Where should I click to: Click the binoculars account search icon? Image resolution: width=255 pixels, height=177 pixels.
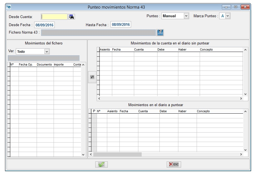point(72,17)
